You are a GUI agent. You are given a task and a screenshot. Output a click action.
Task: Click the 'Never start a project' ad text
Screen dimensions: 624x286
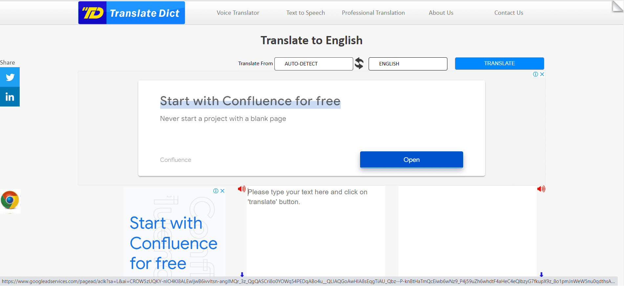[x=223, y=119]
